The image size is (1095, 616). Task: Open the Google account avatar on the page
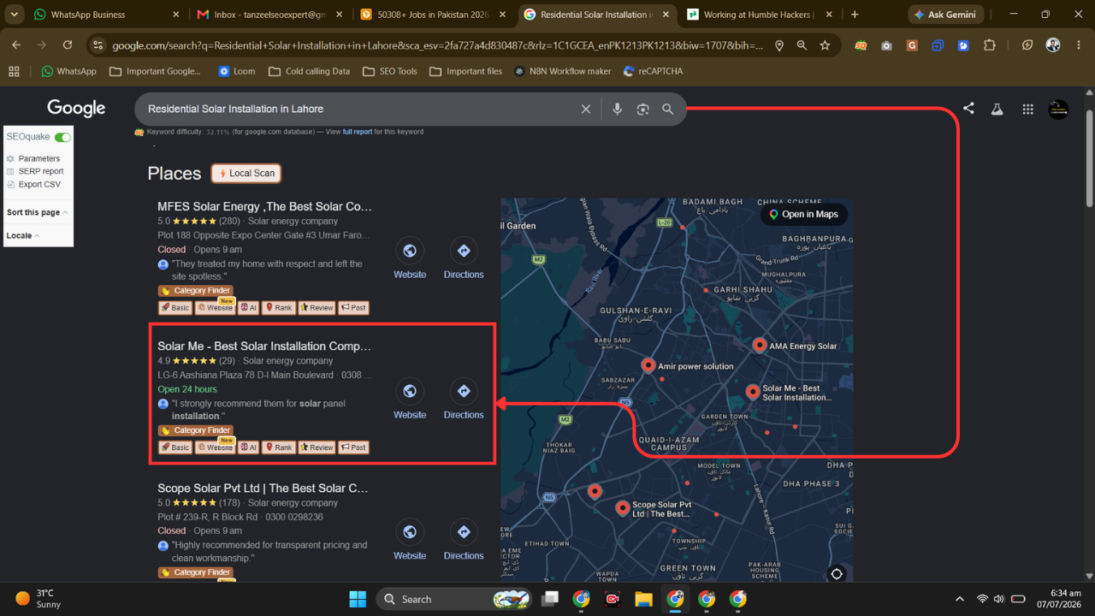(1058, 110)
